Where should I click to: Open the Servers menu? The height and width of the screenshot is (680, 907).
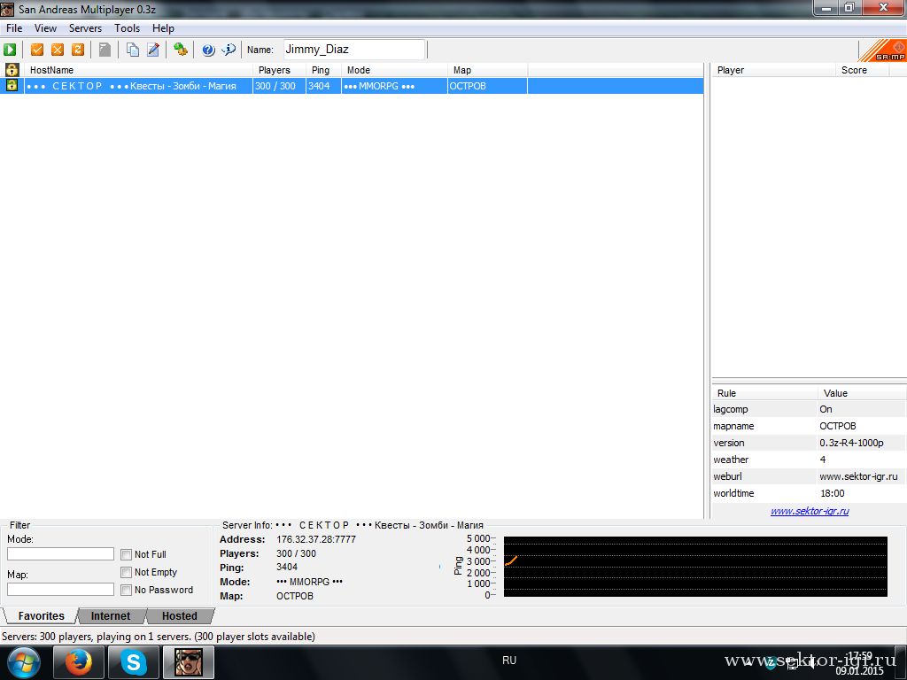[85, 27]
